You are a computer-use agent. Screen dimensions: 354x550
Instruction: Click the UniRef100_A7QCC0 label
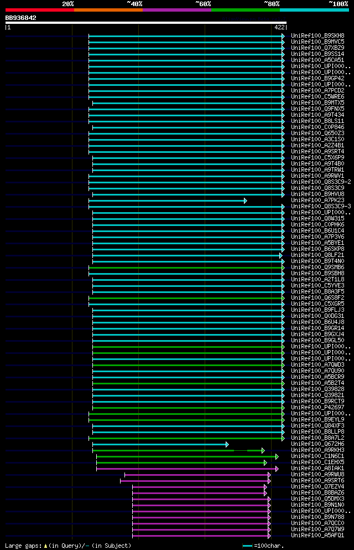tap(317, 523)
